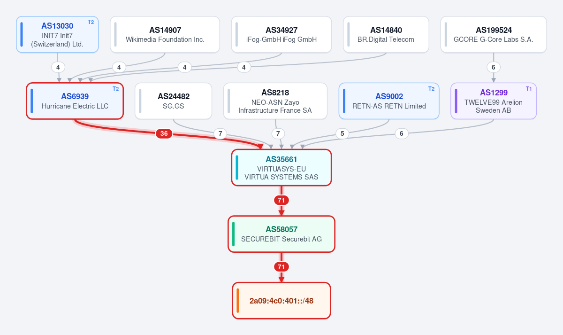Open the AS58057 Securebit AG node
Image resolution: width=563 pixels, height=335 pixels.
coord(281,234)
